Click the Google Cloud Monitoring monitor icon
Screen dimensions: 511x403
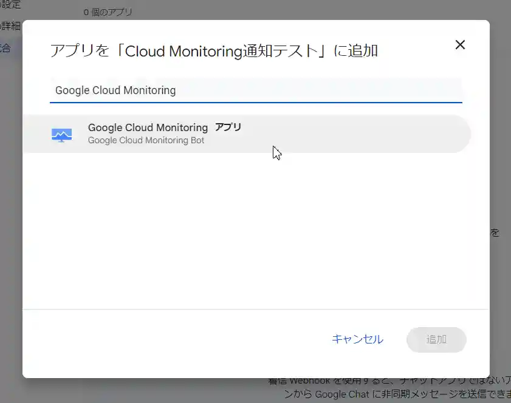click(x=61, y=135)
